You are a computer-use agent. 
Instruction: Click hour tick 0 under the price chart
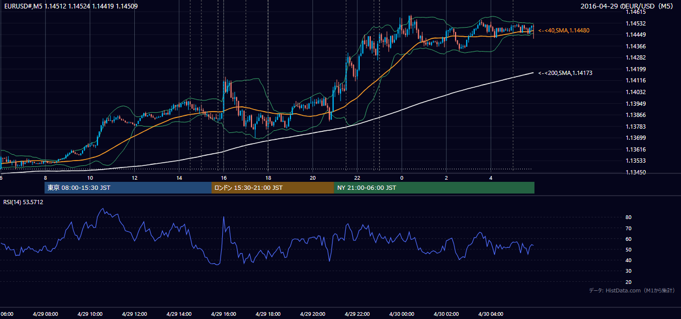coord(402,178)
